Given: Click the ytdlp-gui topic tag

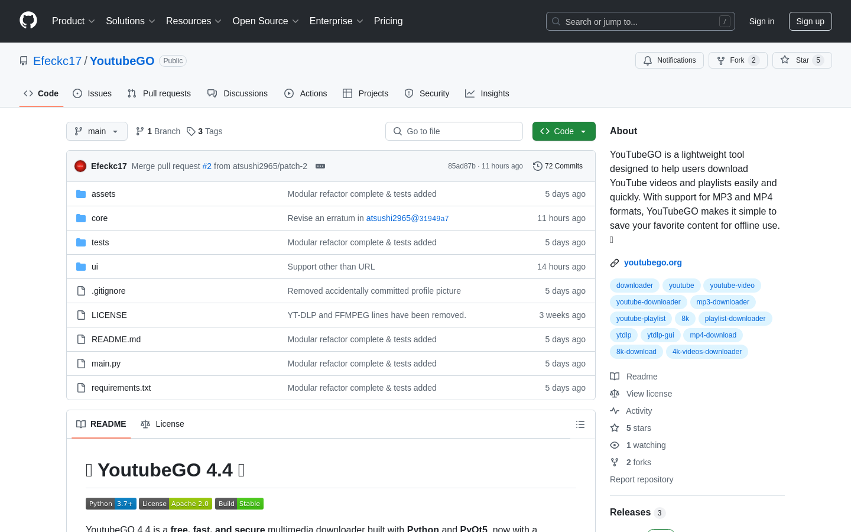Looking at the screenshot, I should 660,335.
